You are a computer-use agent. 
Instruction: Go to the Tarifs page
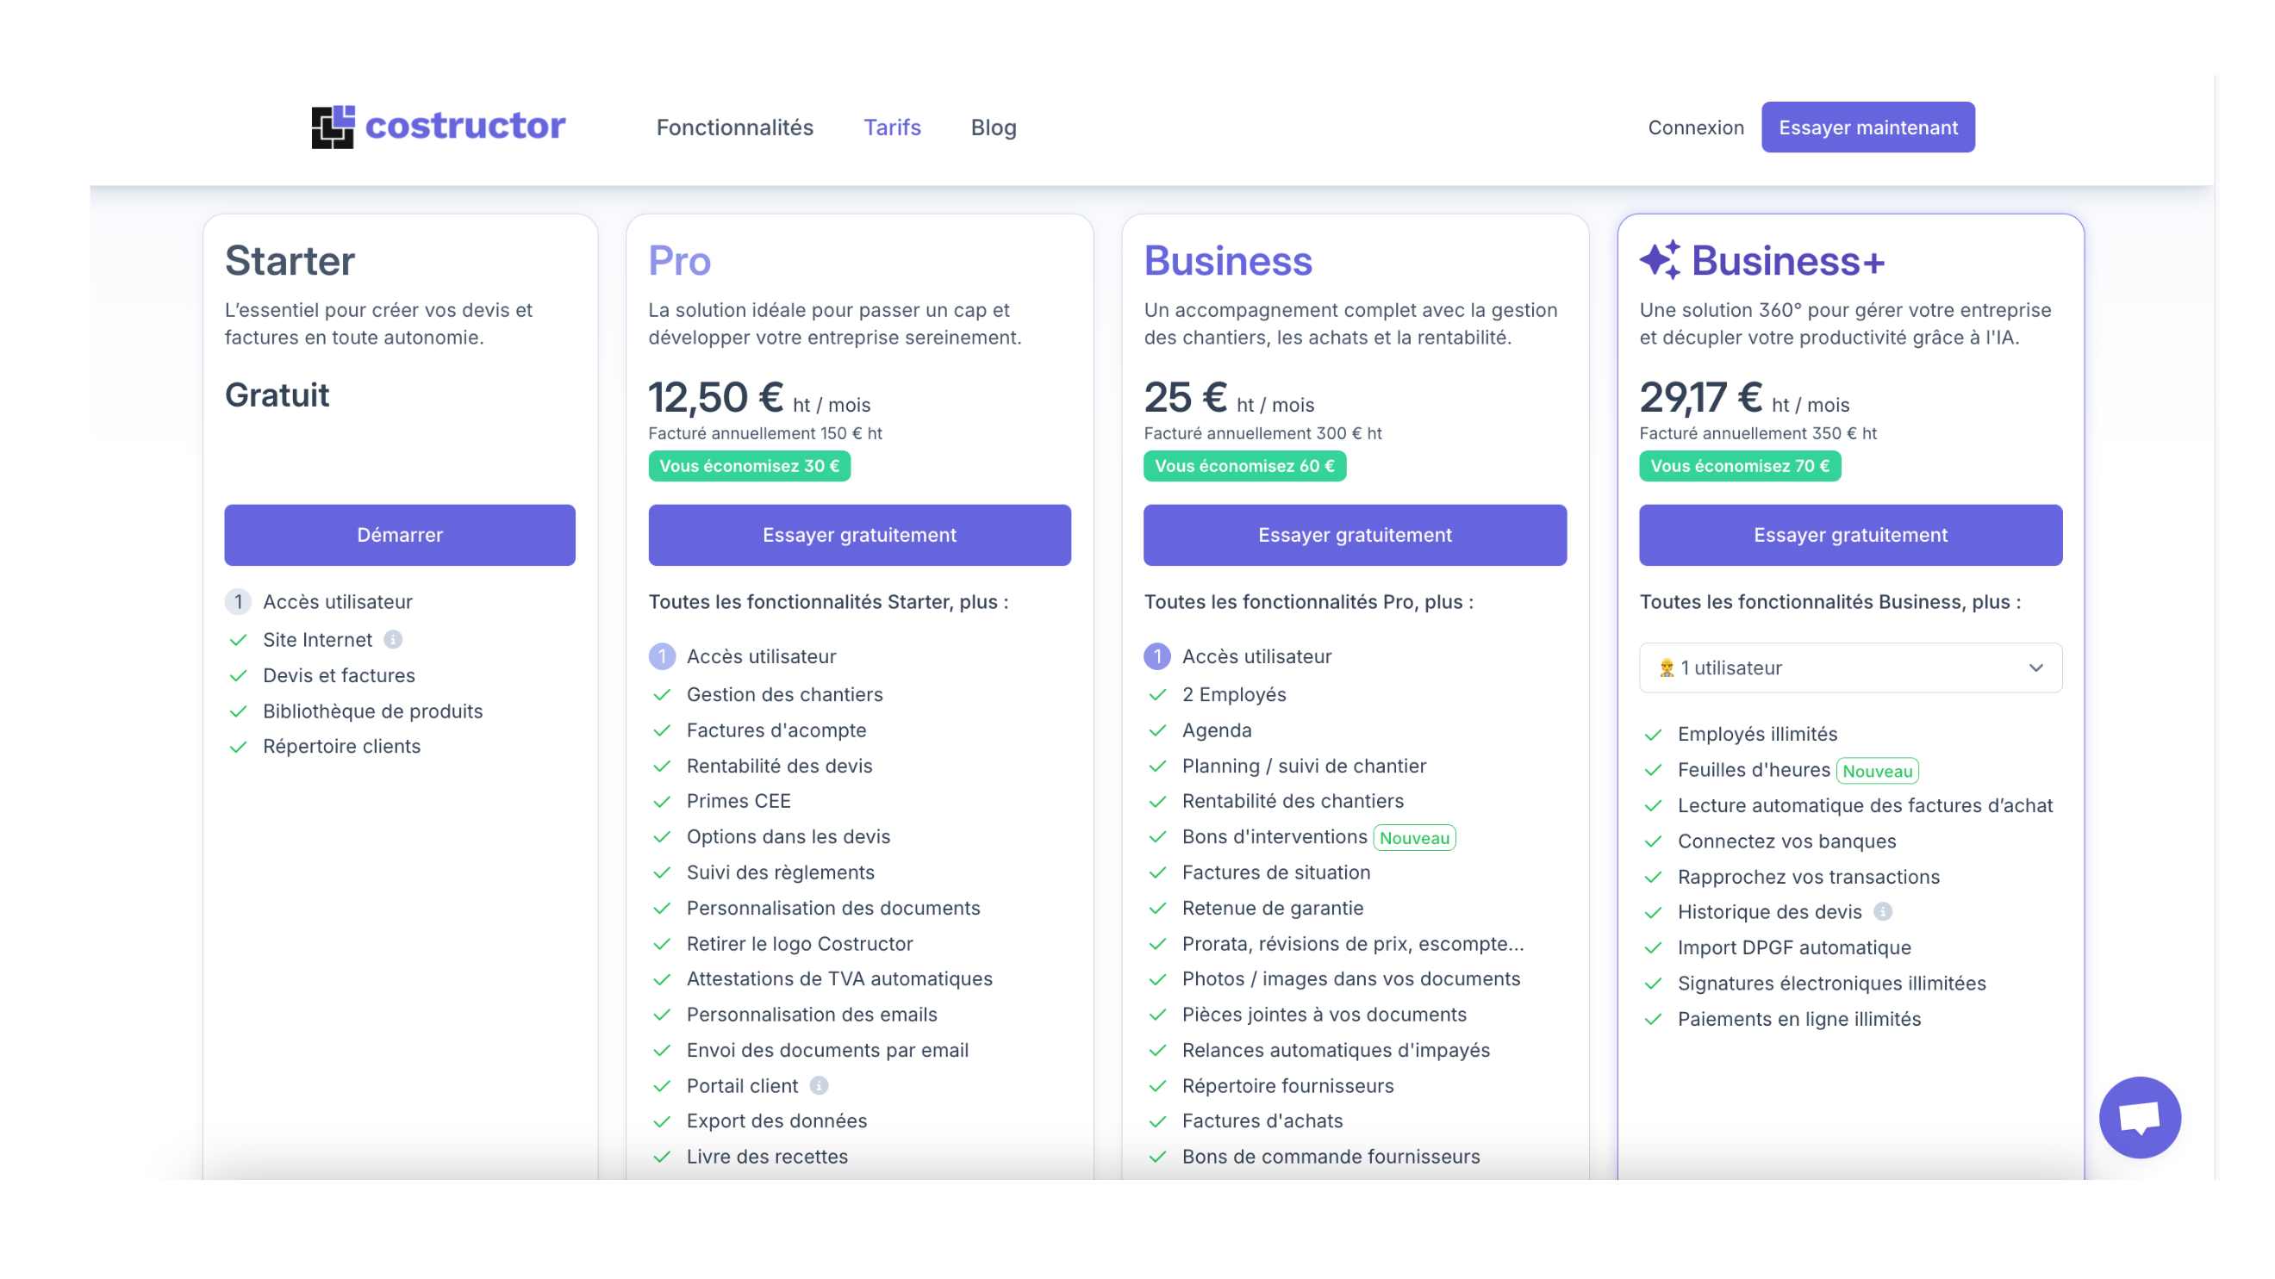[892, 127]
